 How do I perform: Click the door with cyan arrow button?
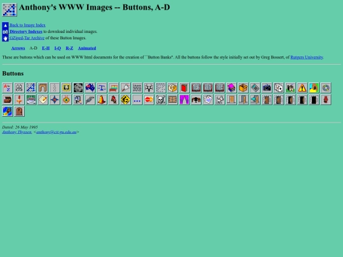pos(255,100)
